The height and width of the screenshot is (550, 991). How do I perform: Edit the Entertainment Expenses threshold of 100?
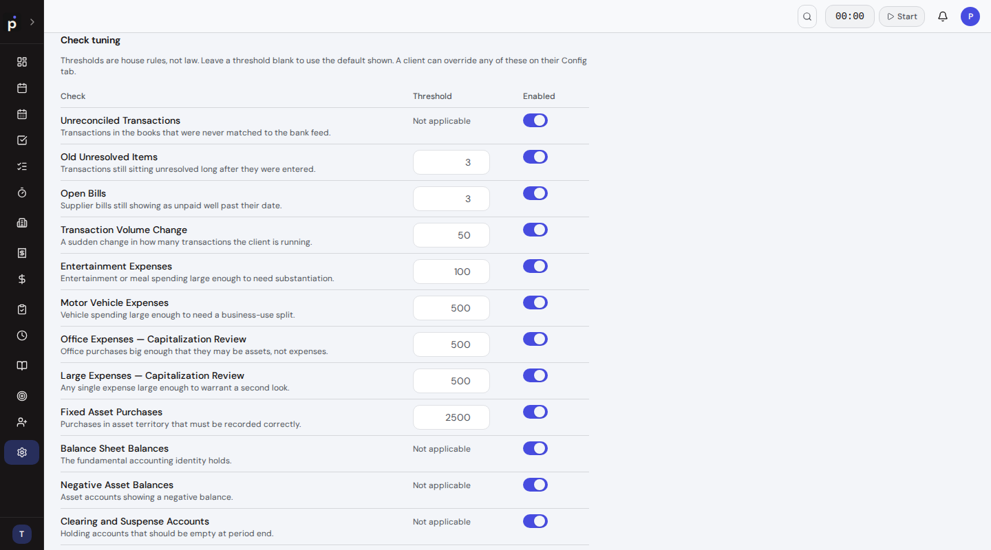pyautogui.click(x=451, y=272)
